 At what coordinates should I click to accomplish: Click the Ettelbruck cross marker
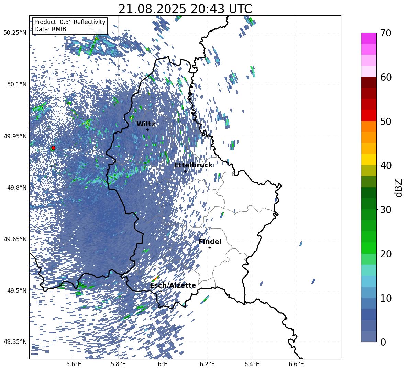pyautogui.click(x=185, y=171)
